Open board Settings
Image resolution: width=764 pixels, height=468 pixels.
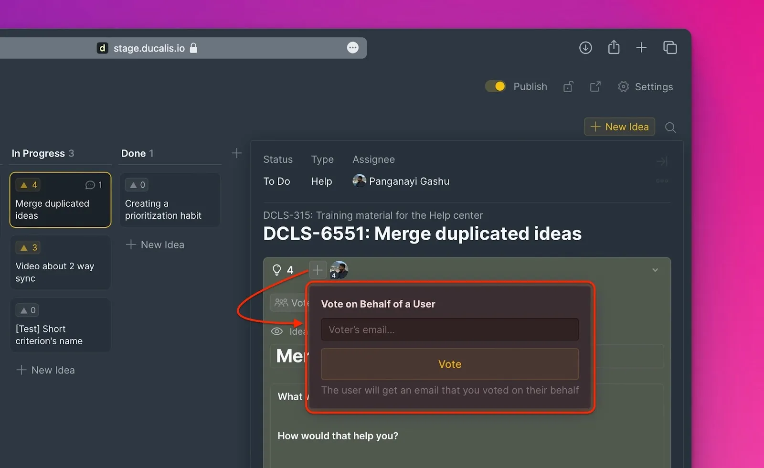tap(645, 86)
